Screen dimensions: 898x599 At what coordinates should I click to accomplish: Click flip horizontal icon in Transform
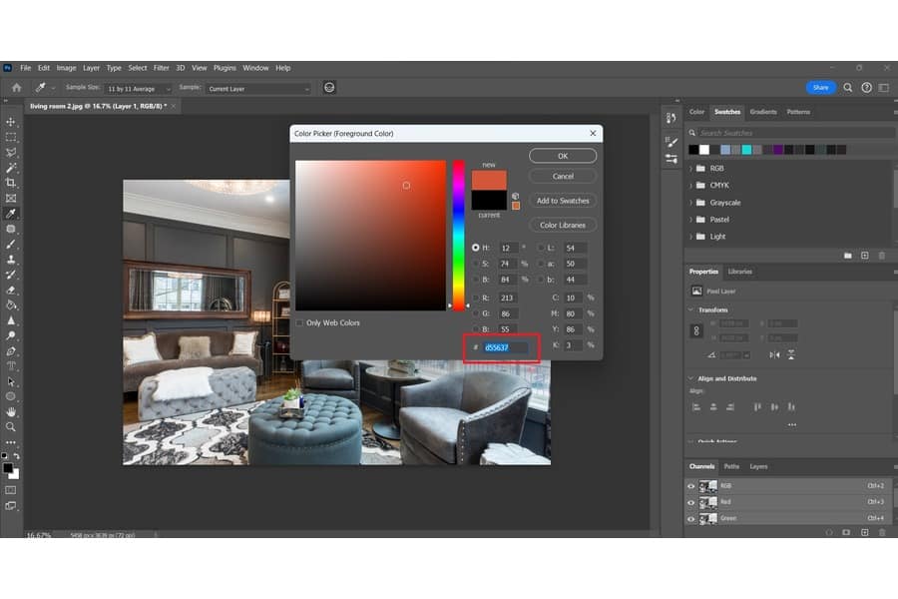(775, 355)
